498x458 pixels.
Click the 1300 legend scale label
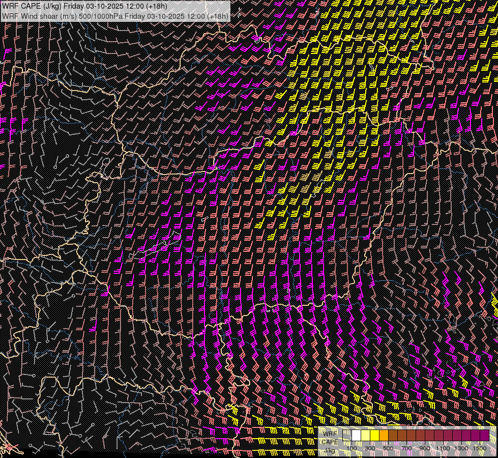(x=461, y=448)
